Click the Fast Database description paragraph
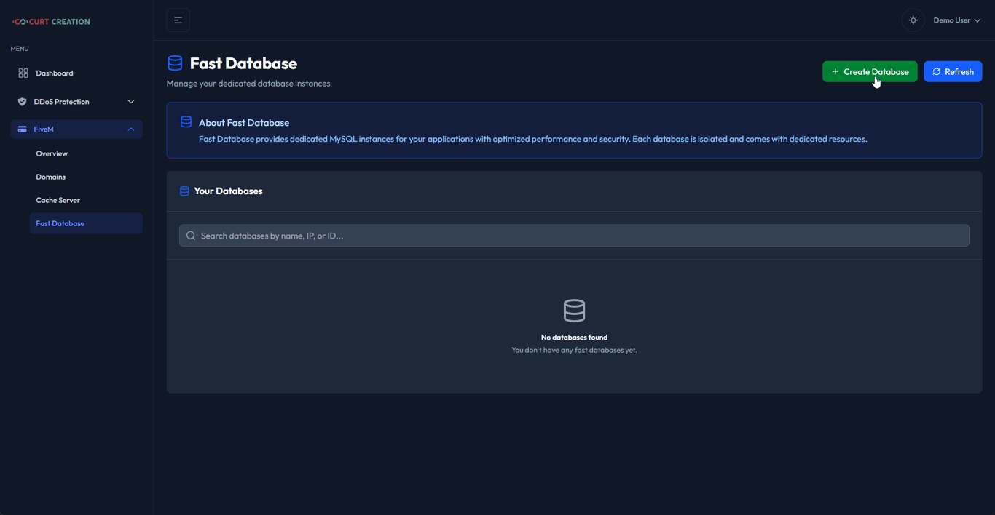Screen dimensions: 995x515 tap(533, 139)
